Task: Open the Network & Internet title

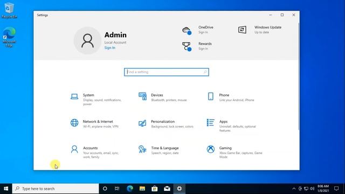Action: (98, 121)
